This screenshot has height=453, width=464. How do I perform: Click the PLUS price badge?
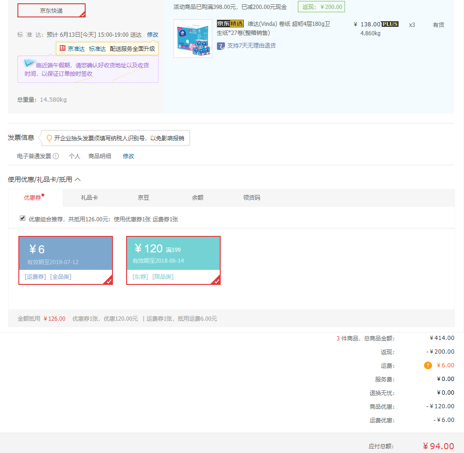[x=390, y=24]
